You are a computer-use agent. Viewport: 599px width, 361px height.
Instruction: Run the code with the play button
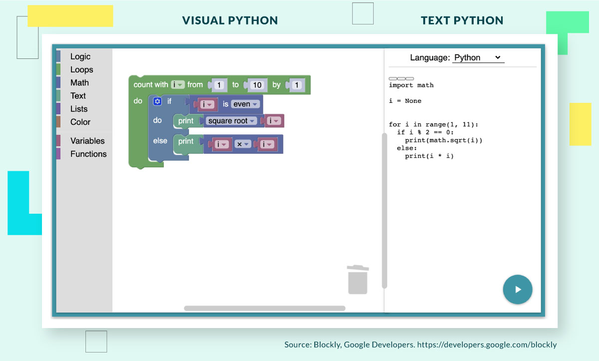point(518,289)
